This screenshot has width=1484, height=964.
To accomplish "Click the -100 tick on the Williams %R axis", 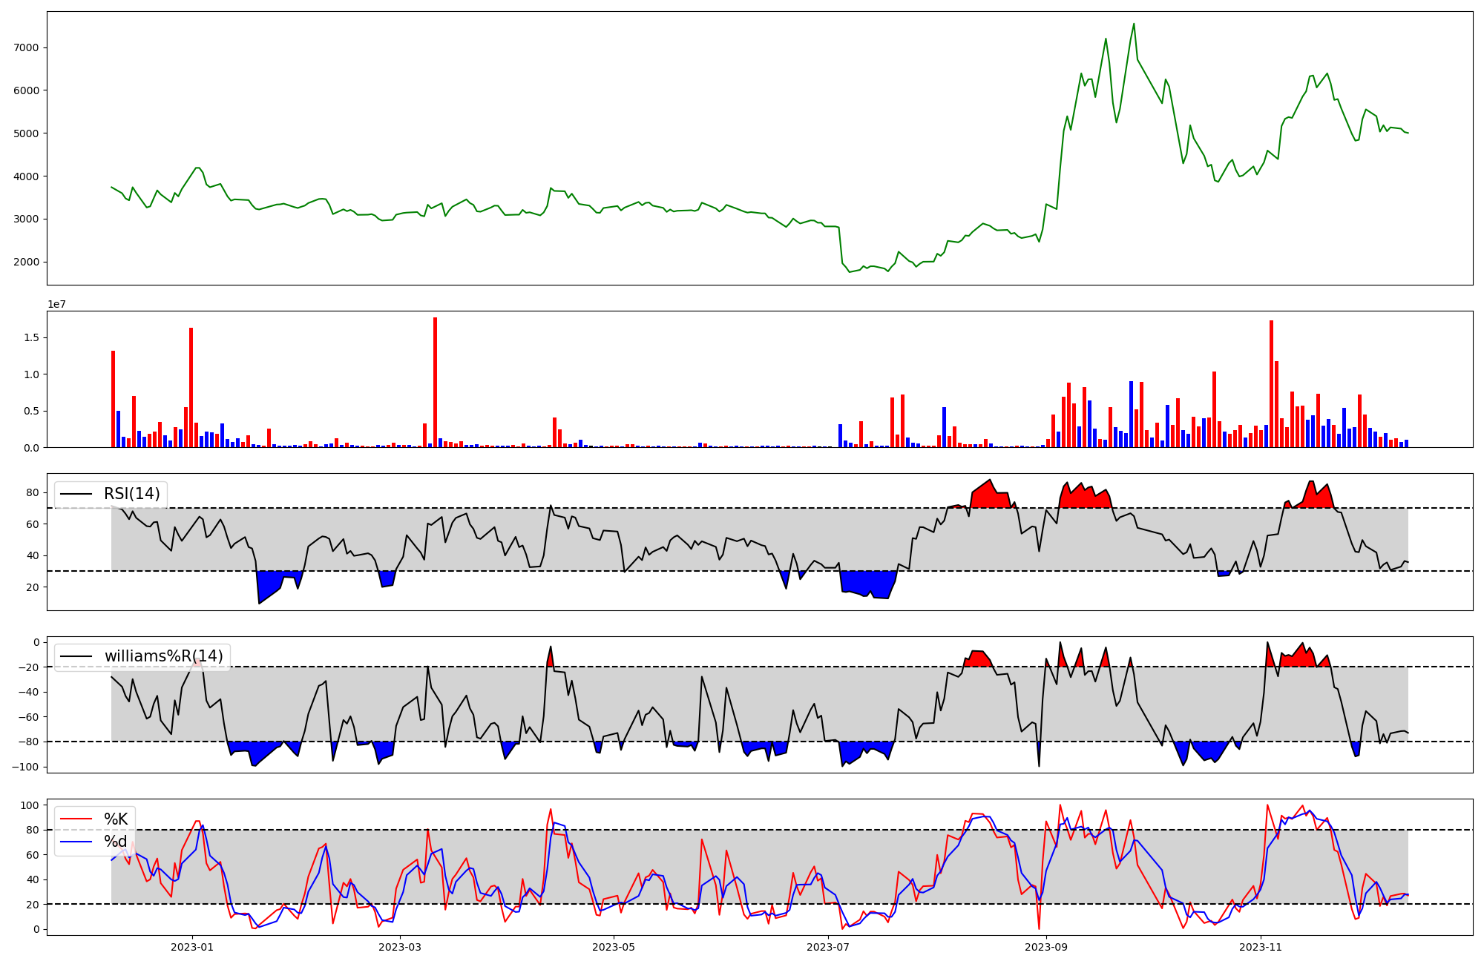I will point(26,766).
